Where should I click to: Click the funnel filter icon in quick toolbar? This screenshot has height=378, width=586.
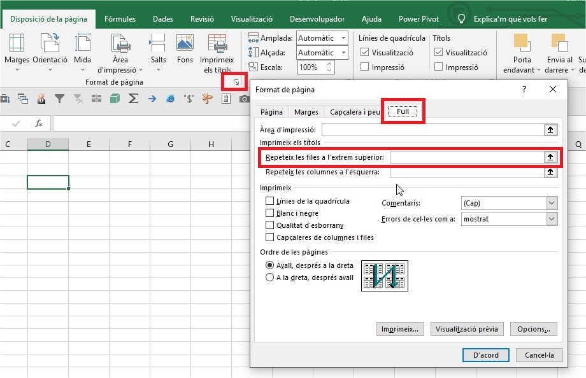tap(59, 99)
